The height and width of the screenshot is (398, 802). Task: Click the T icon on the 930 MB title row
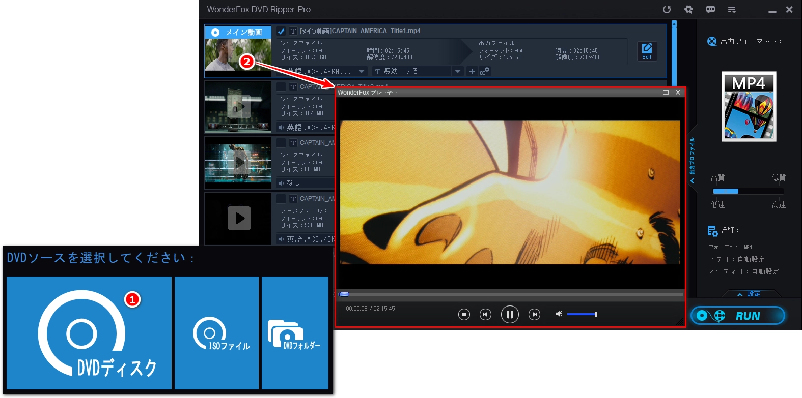coord(293,199)
